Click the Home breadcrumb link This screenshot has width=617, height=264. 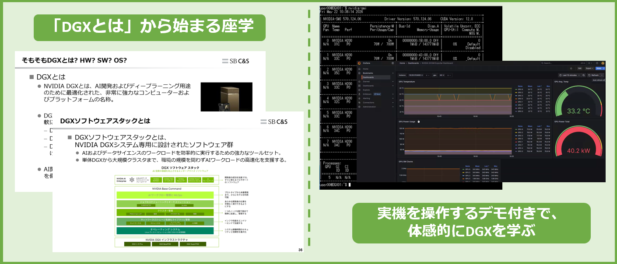click(x=402, y=63)
